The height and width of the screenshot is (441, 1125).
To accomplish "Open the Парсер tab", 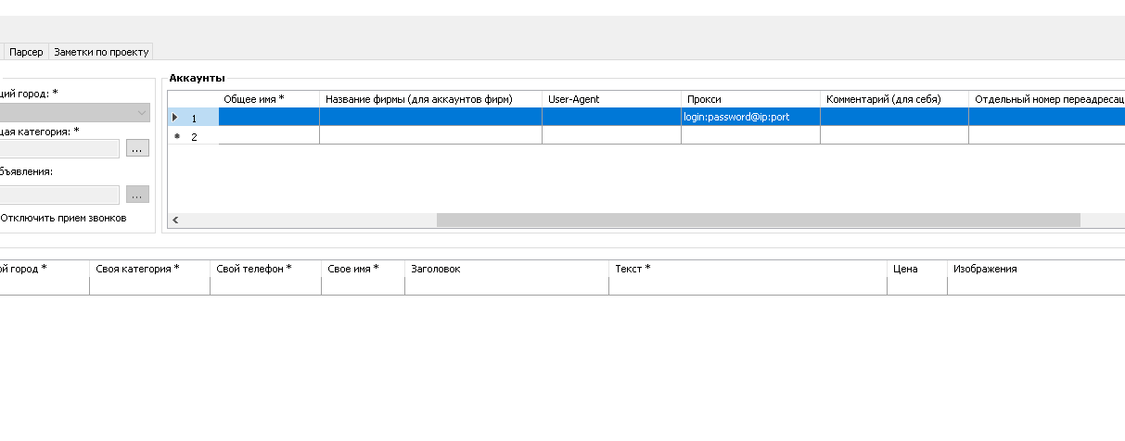I will (26, 52).
